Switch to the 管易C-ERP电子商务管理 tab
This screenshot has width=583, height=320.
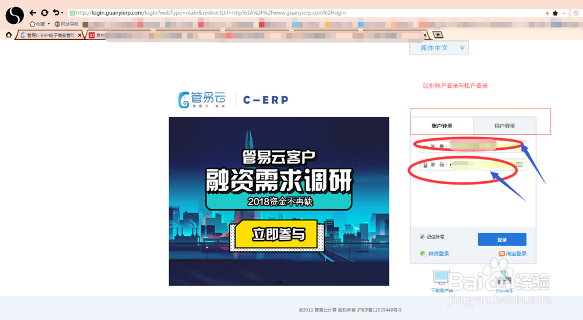point(48,36)
